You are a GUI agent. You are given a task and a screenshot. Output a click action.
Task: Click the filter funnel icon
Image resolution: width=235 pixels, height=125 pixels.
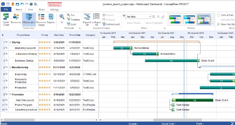[x=124, y=16]
